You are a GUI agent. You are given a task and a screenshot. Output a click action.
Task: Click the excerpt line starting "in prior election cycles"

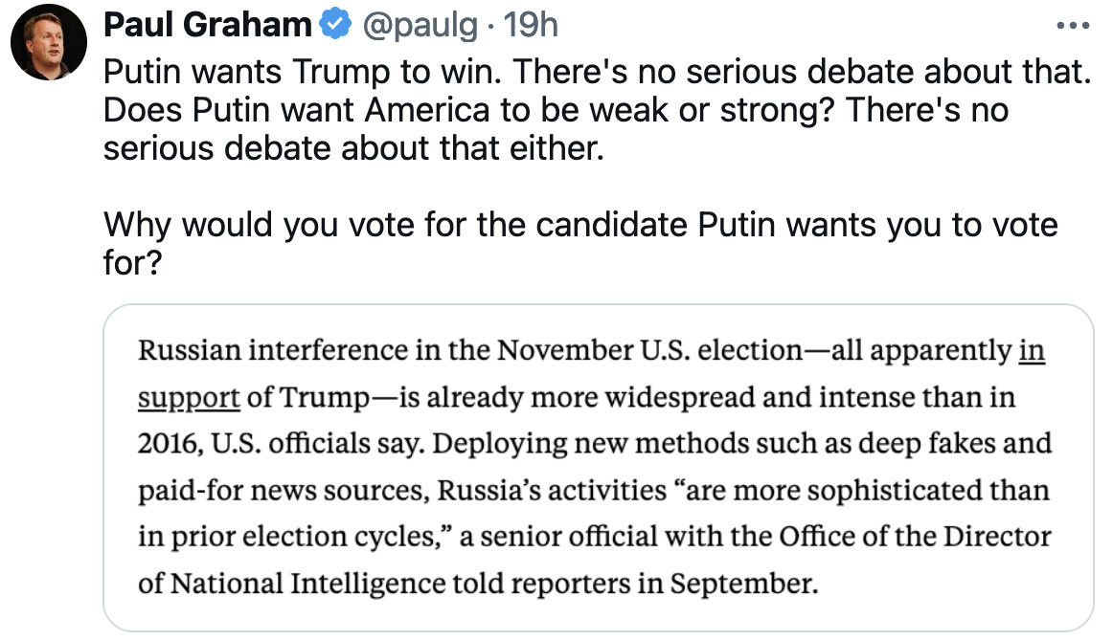tap(594, 537)
